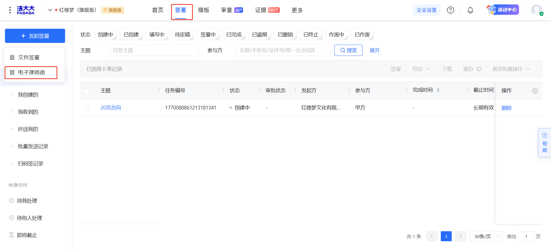Check the 20页合同 row checkbox
The height and width of the screenshot is (249, 551).
(x=86, y=108)
